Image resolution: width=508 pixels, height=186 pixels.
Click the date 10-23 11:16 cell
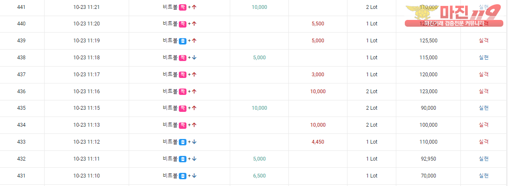coord(87,92)
